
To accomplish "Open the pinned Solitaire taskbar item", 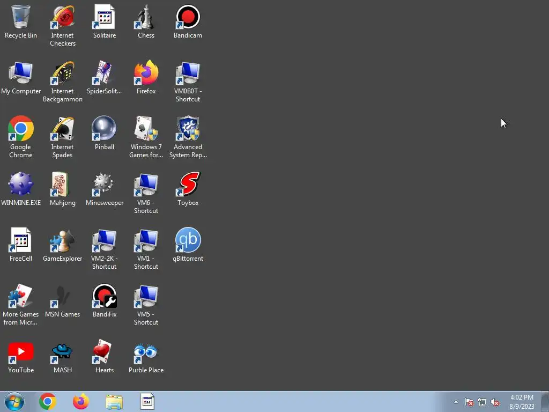I will coord(147,401).
